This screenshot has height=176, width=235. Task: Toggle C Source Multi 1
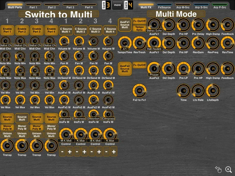coord(66,30)
